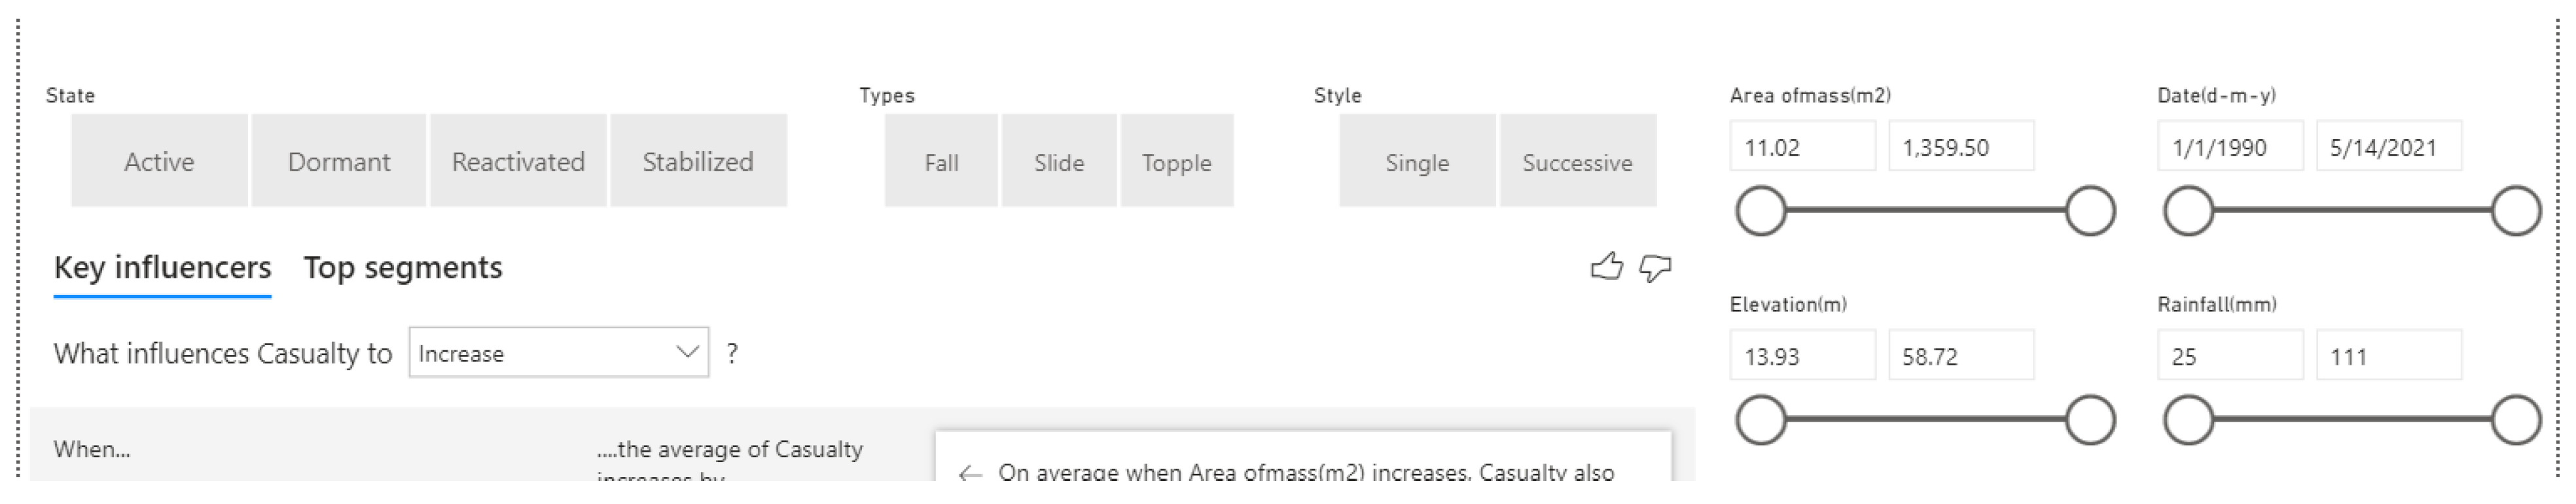Choose the Single style filter

pyautogui.click(x=1417, y=161)
